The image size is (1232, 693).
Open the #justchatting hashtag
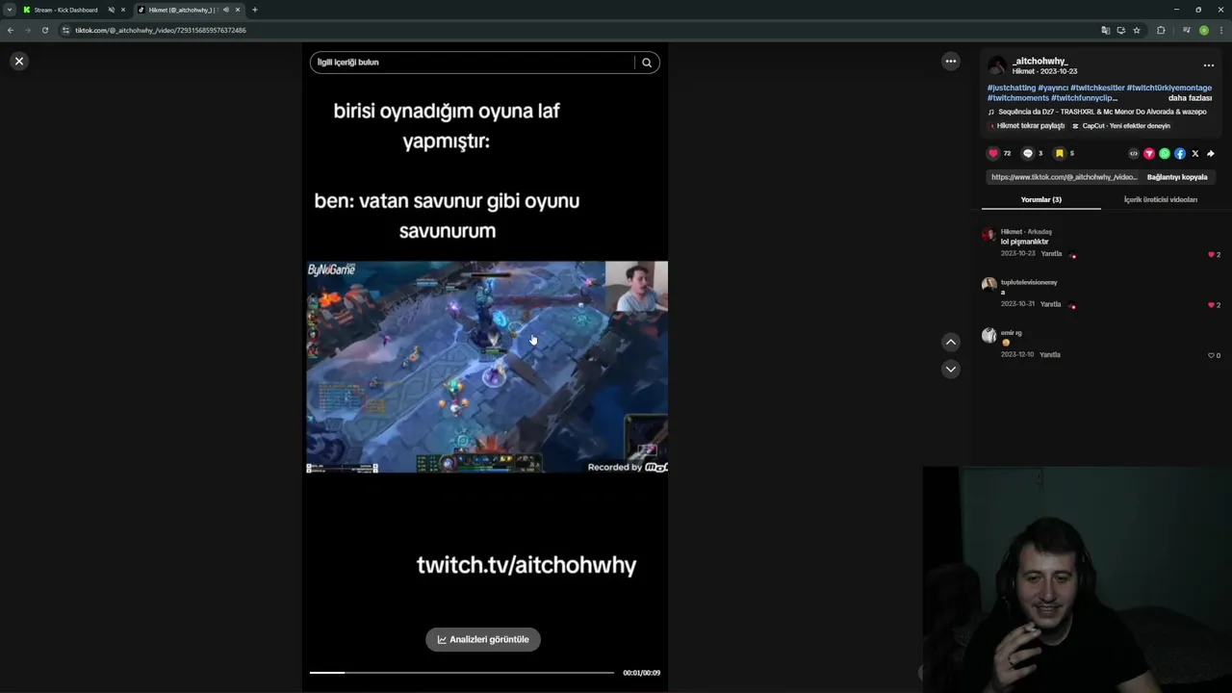point(1011,88)
